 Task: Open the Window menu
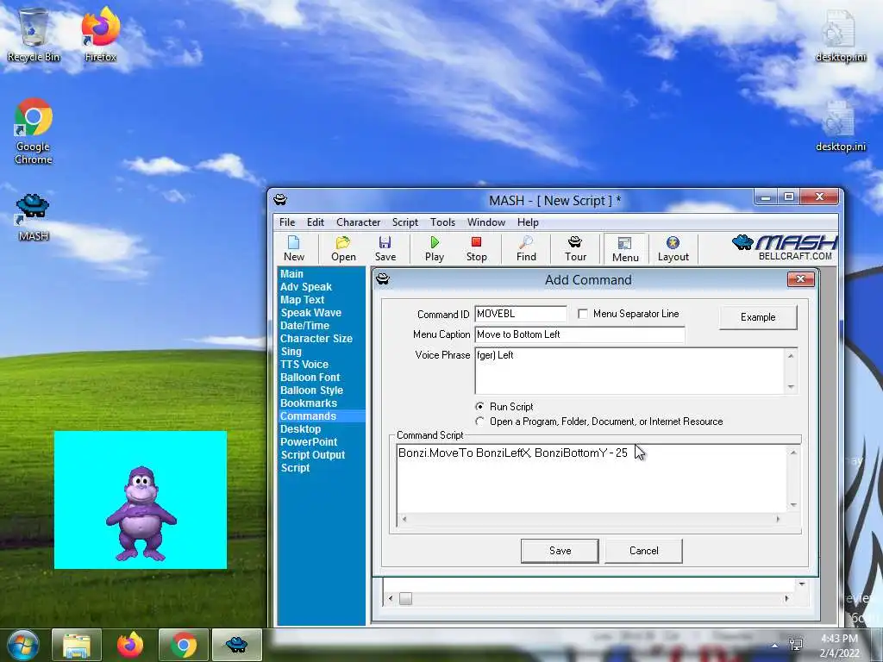pos(486,222)
